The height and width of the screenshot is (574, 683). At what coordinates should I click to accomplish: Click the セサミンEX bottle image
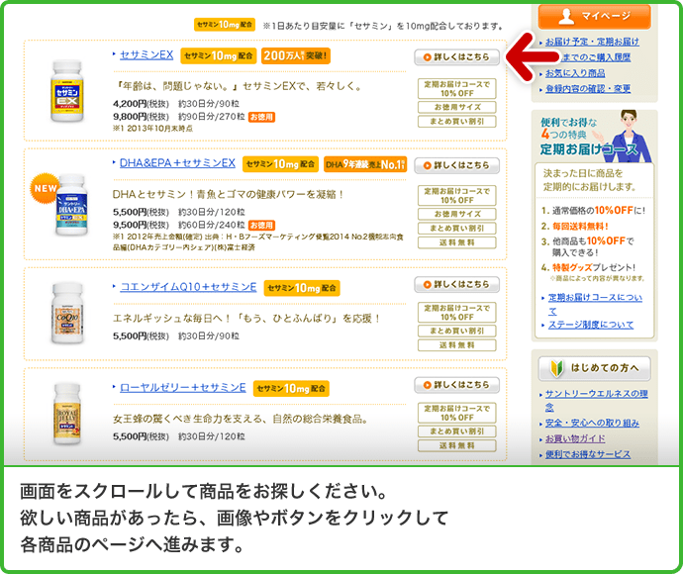click(x=66, y=91)
